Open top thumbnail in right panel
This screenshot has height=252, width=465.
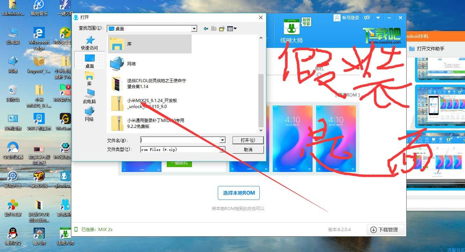click(x=440, y=70)
